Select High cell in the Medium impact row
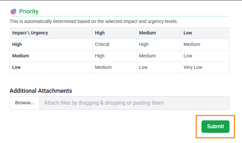 click(100, 56)
